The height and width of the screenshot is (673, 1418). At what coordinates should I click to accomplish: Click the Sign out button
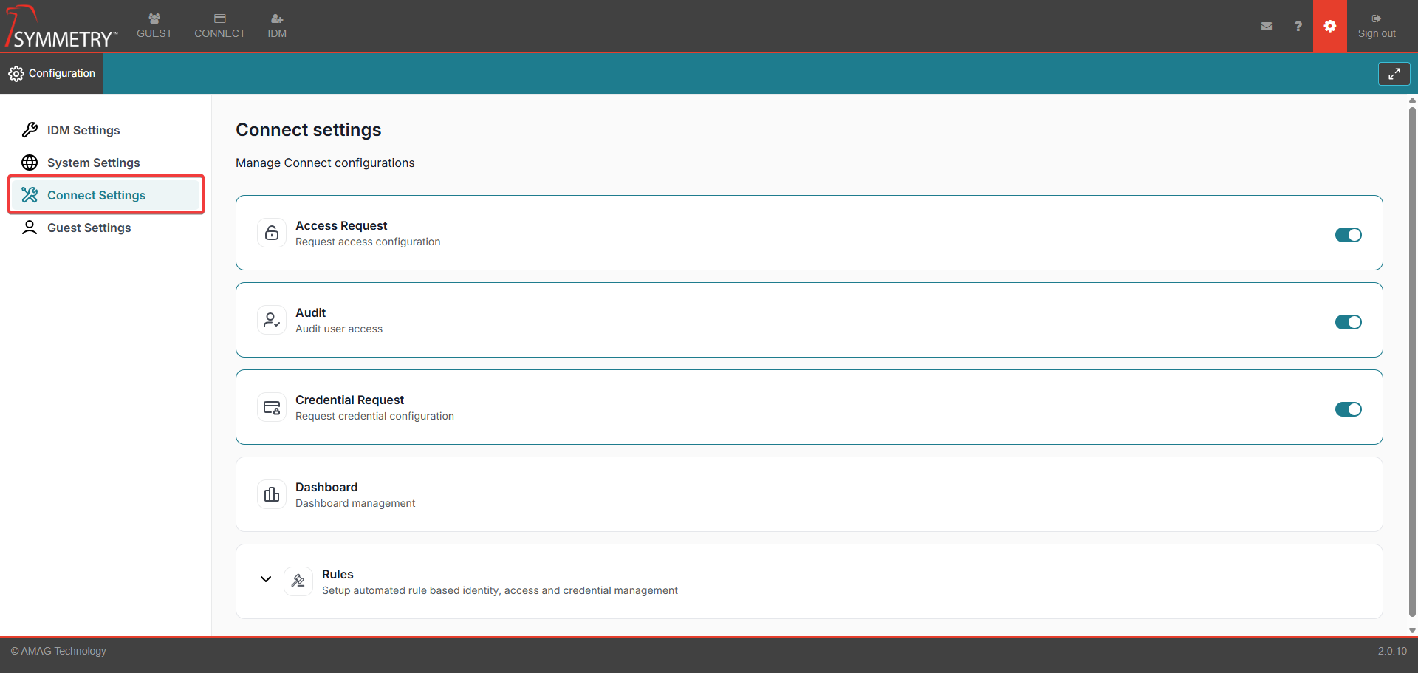point(1377,26)
